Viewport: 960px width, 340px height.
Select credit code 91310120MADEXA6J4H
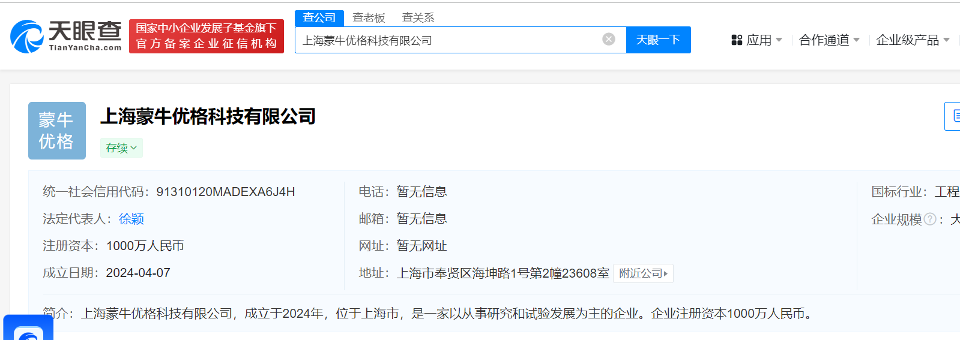pyautogui.click(x=226, y=192)
